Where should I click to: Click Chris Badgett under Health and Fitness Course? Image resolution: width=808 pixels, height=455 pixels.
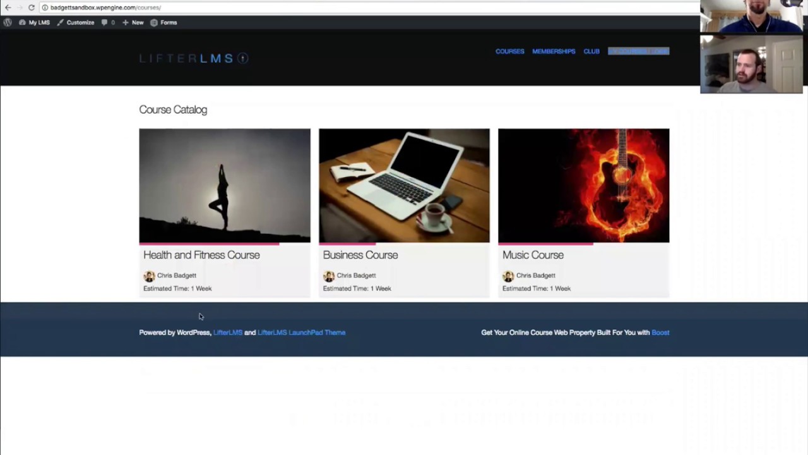(177, 276)
